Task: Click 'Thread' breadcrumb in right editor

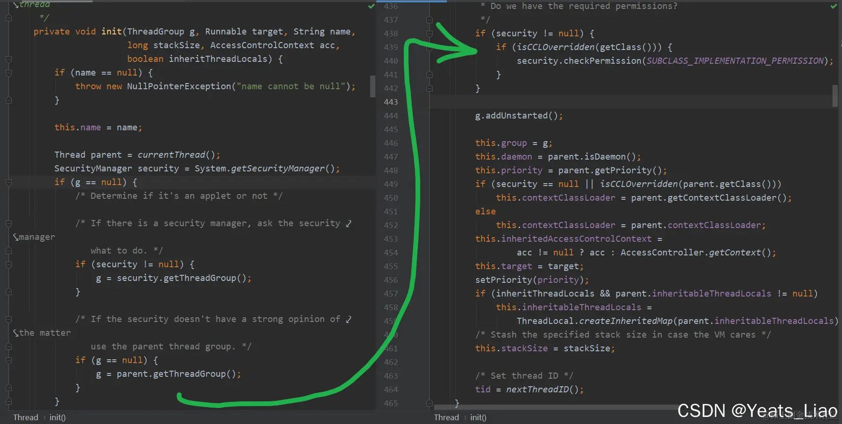Action: 446,417
